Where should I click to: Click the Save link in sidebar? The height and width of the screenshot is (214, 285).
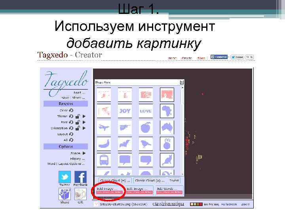[65, 98]
